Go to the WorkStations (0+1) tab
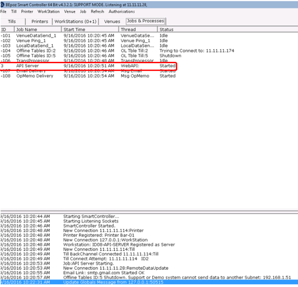The width and height of the screenshot is (298, 287). (75, 22)
